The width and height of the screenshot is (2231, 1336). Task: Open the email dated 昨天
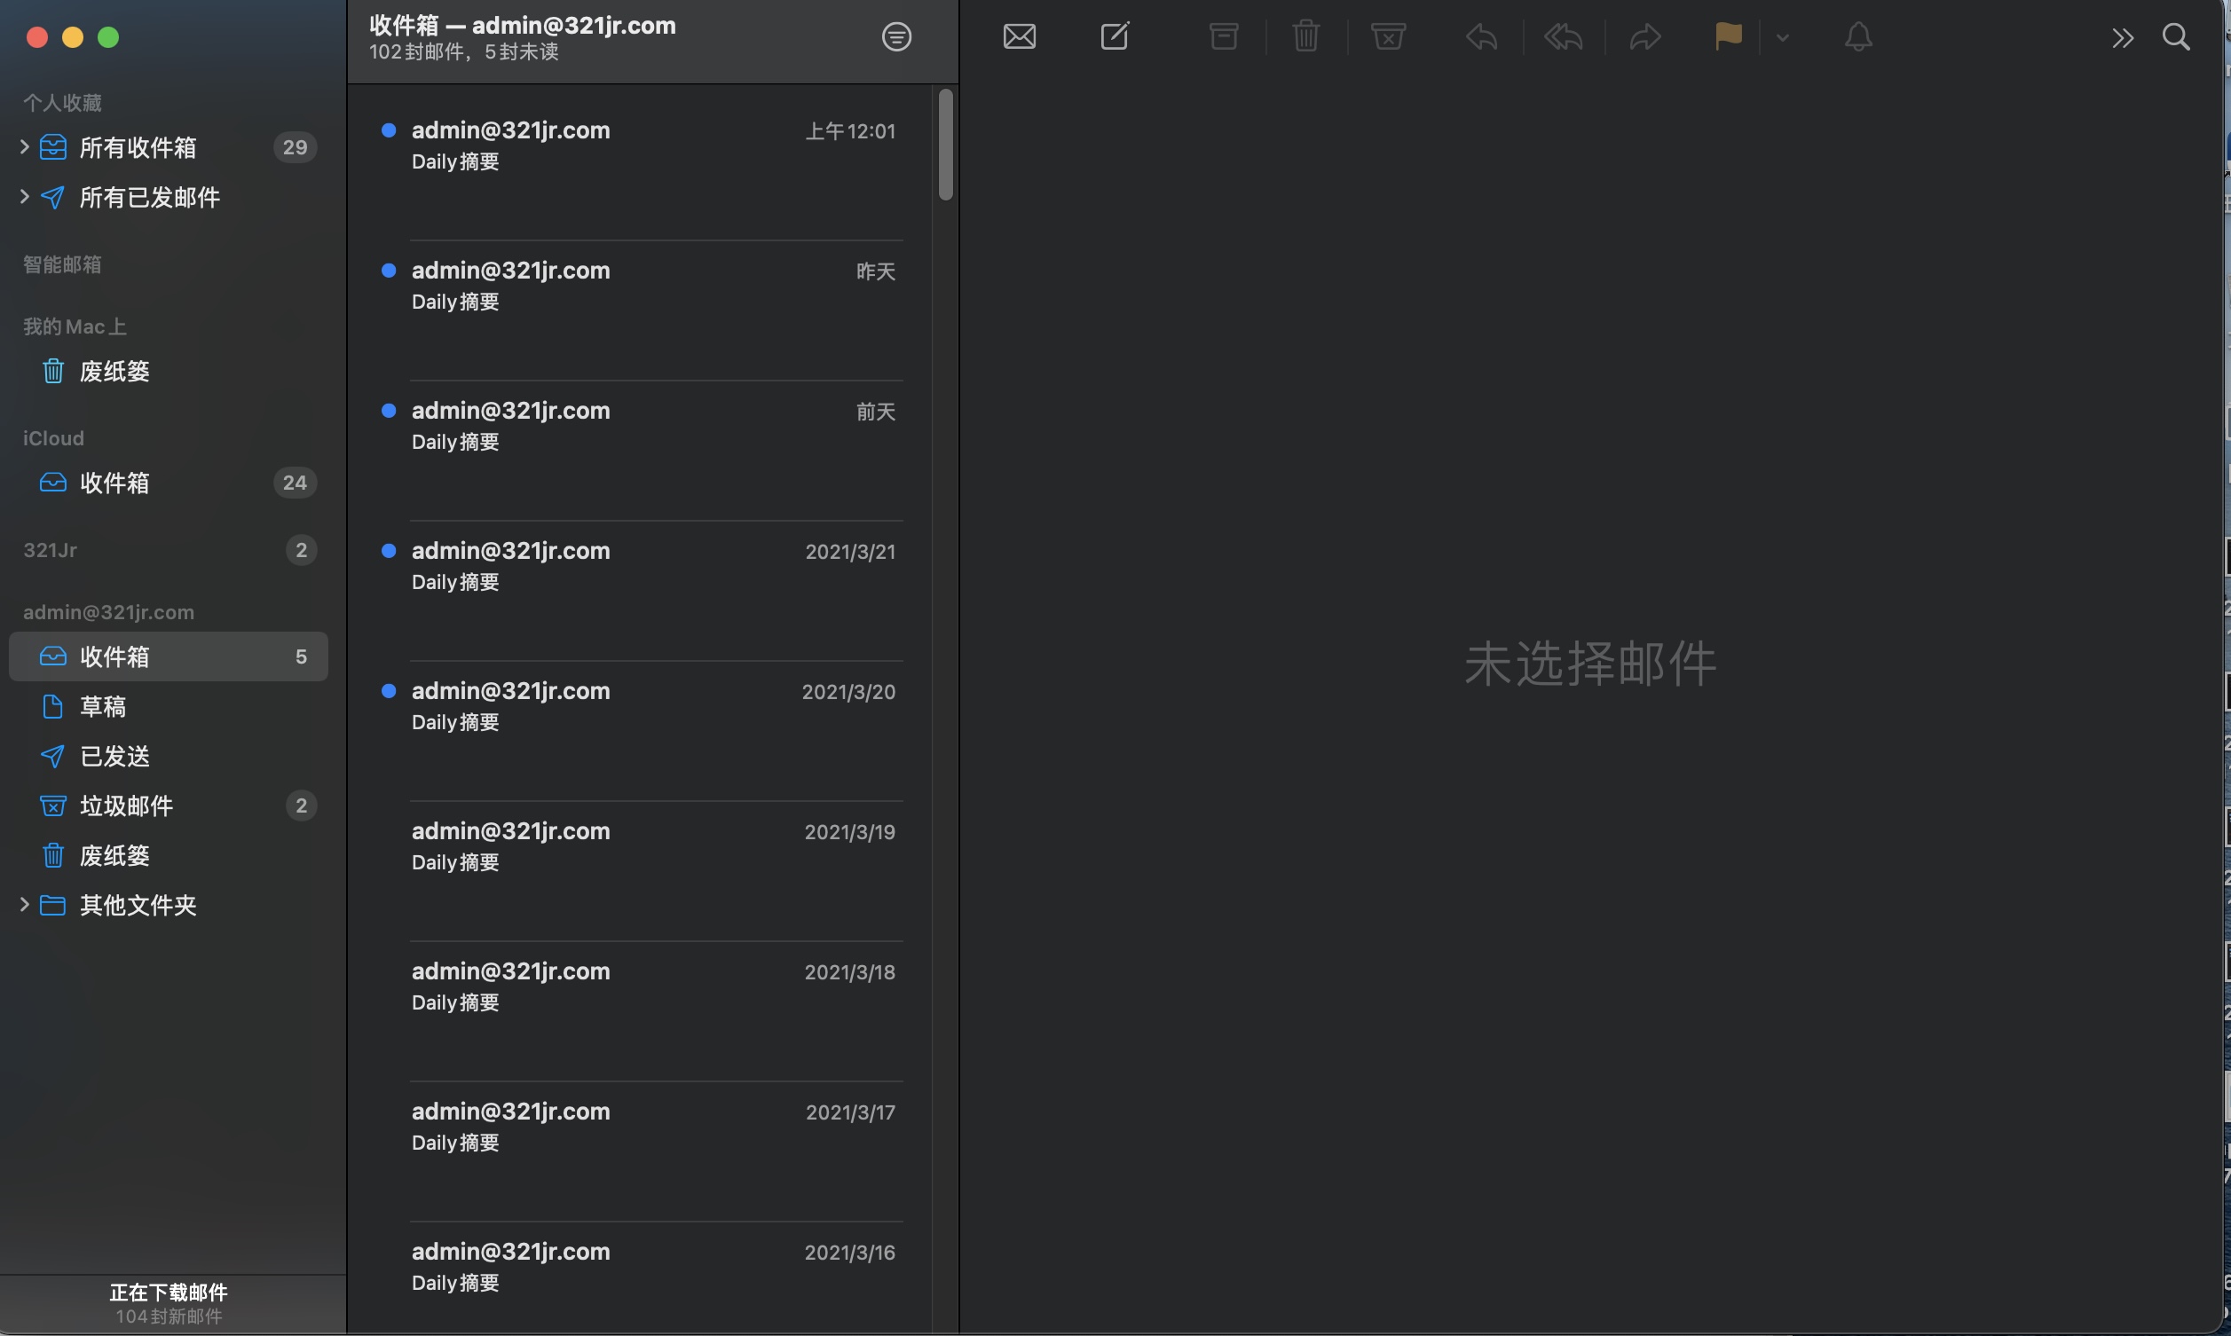tap(641, 310)
